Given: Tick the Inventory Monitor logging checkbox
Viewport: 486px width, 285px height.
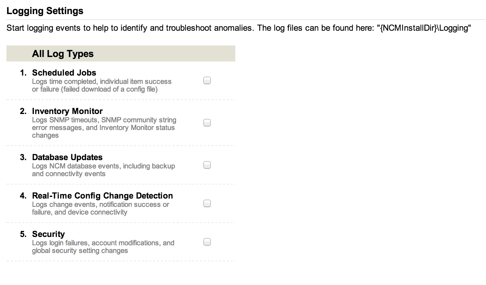Looking at the screenshot, I should (x=207, y=123).
